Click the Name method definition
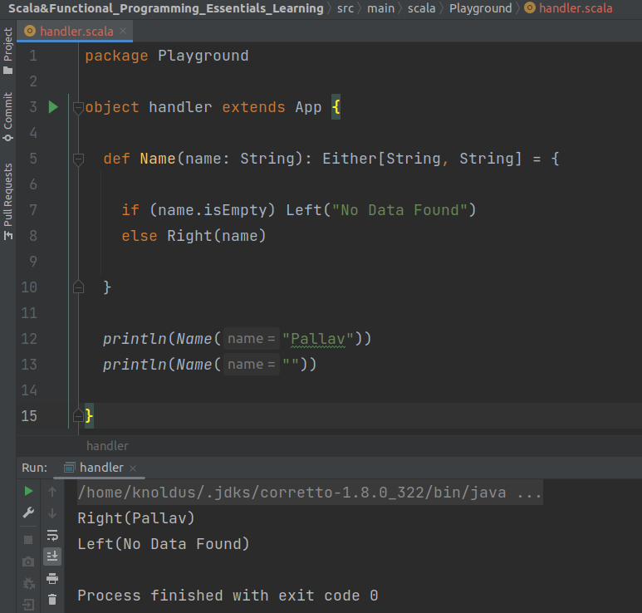 (x=158, y=159)
